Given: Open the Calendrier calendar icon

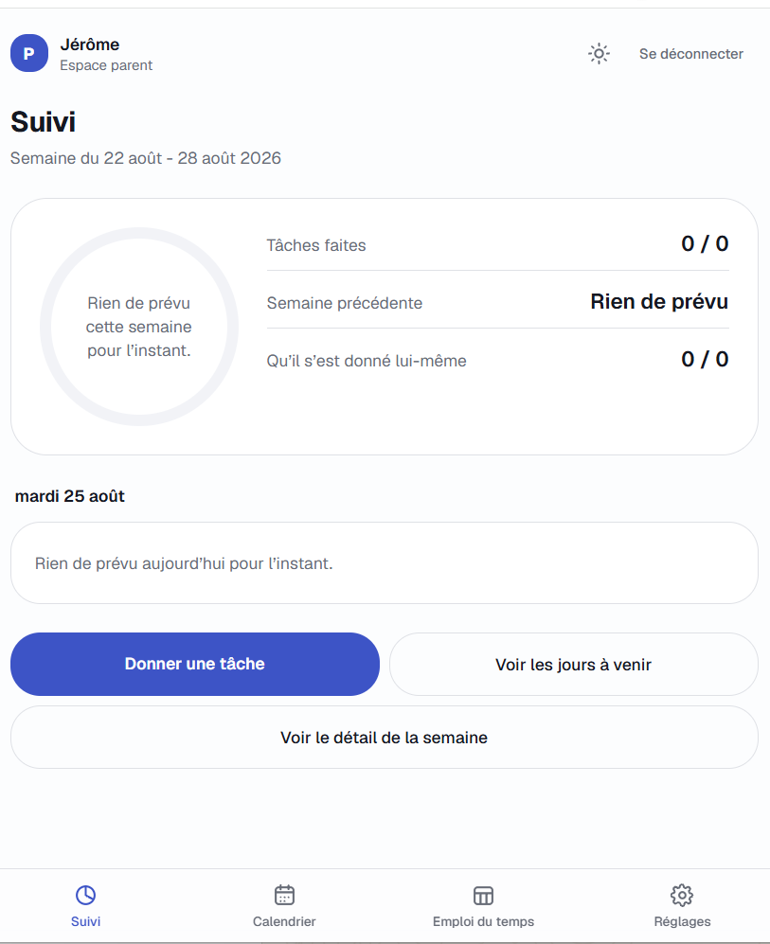Looking at the screenshot, I should click(284, 895).
